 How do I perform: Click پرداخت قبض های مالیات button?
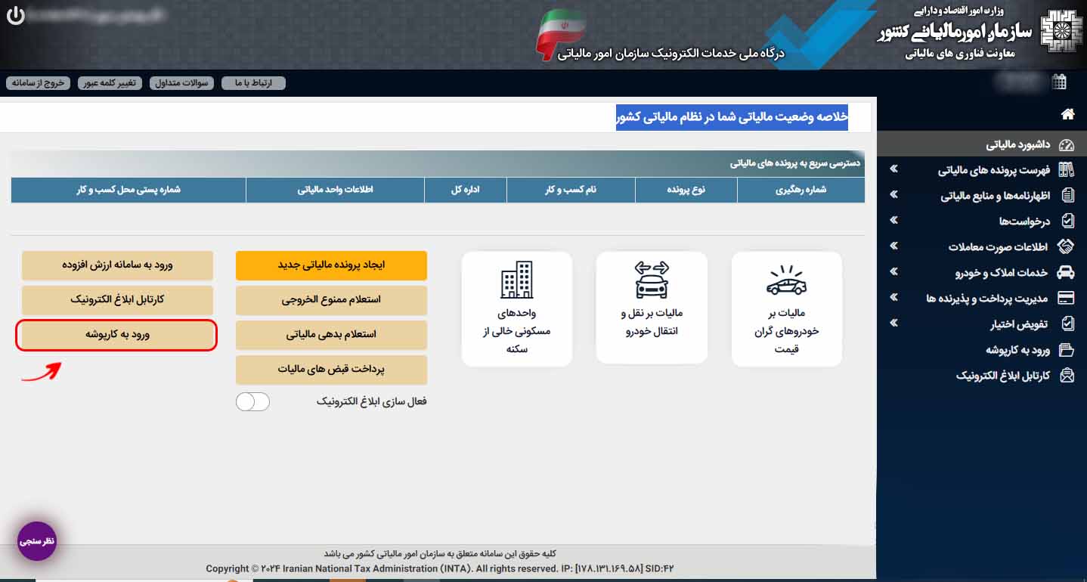click(331, 370)
